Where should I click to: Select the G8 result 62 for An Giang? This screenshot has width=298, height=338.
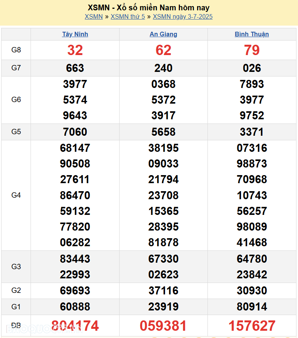tap(163, 50)
